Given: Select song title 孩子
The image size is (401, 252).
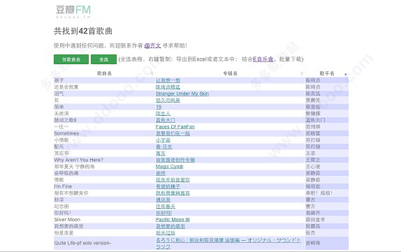Looking at the screenshot, I should (x=59, y=80).
